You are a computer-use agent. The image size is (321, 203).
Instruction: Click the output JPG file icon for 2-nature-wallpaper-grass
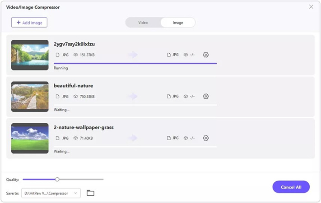click(169, 138)
